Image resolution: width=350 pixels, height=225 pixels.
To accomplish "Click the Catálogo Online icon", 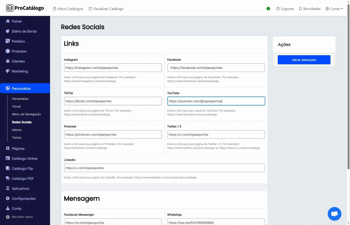I will [x=8, y=159].
